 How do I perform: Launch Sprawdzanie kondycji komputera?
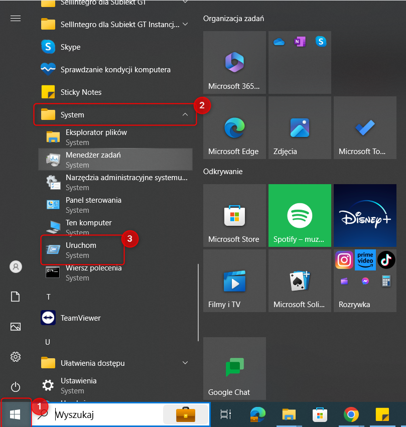[x=115, y=69]
